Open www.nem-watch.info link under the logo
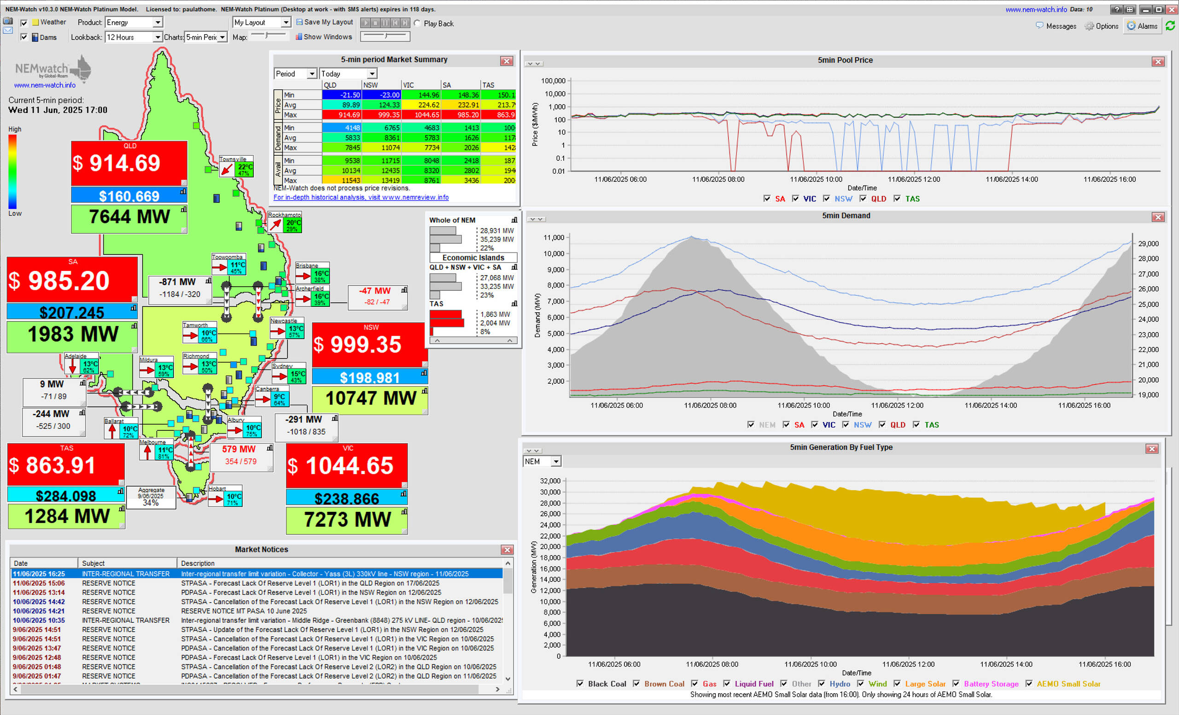This screenshot has height=715, width=1179. point(45,85)
